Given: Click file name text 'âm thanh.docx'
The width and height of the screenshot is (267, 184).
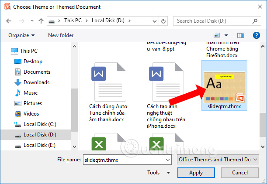Looking at the screenshot, I should (x=107, y=119).
